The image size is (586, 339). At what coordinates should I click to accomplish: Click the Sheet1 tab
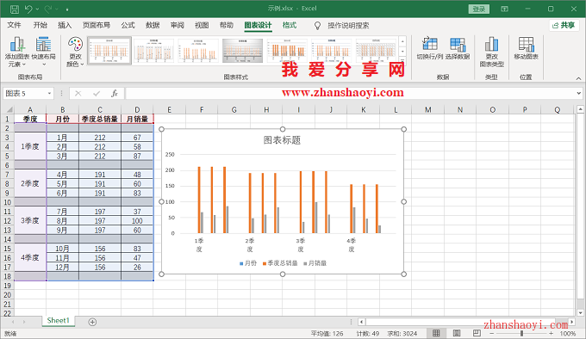(x=59, y=321)
